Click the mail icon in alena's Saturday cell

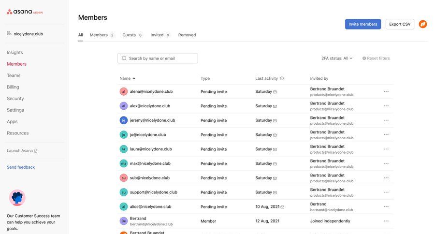(275, 92)
